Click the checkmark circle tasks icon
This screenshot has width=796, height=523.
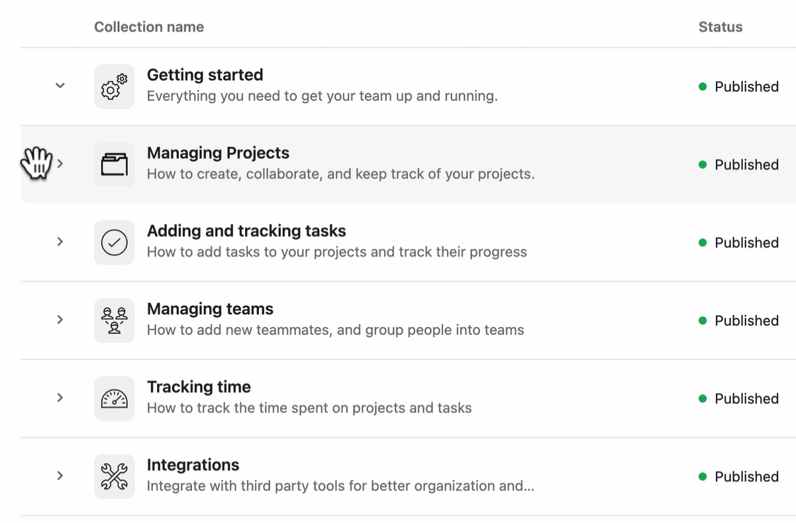tap(114, 242)
